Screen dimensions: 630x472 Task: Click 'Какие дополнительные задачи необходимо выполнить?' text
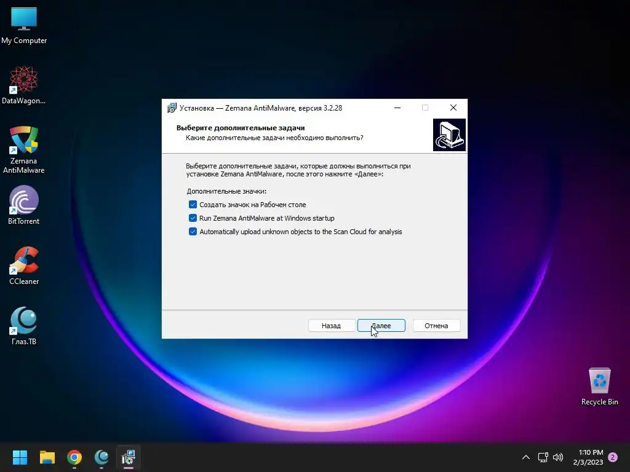[x=274, y=138]
